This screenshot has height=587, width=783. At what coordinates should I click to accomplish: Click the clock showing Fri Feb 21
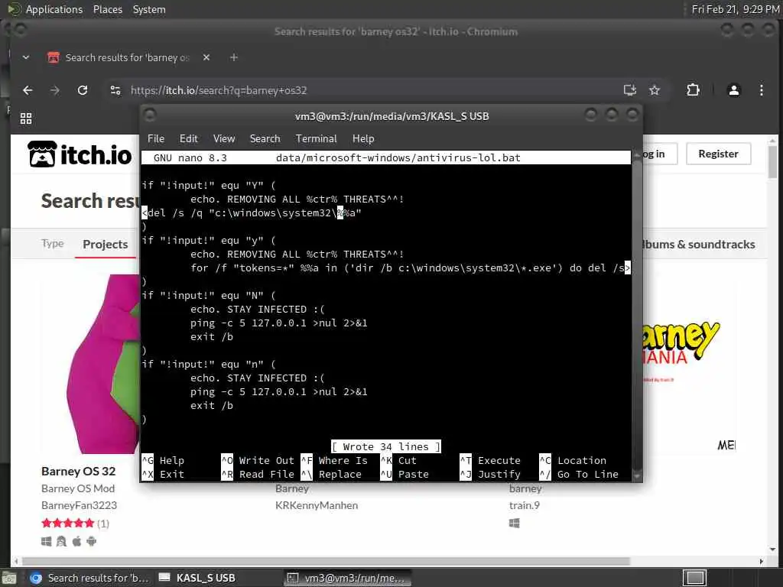click(x=735, y=9)
